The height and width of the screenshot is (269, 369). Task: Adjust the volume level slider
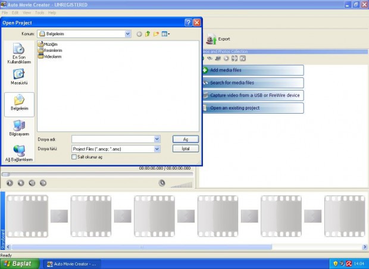click(x=181, y=185)
